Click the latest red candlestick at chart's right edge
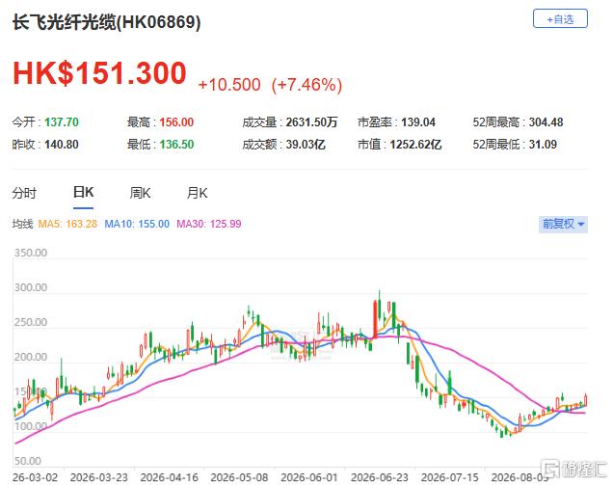Image resolution: width=613 pixels, height=485 pixels. point(585,400)
